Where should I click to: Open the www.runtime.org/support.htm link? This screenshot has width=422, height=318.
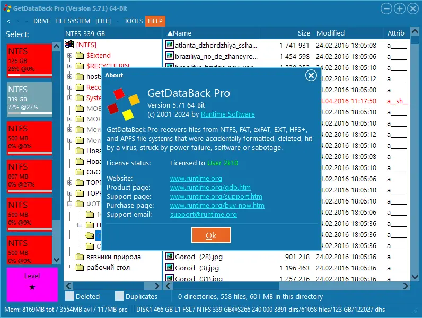click(216, 197)
